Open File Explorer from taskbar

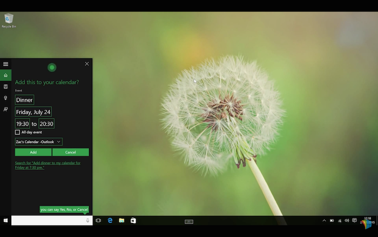coord(122,221)
